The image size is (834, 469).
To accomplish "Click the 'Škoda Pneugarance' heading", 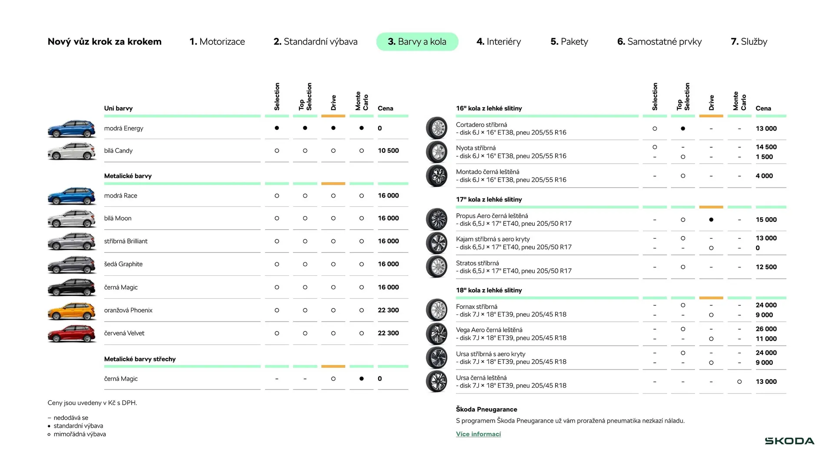I will tap(486, 409).
